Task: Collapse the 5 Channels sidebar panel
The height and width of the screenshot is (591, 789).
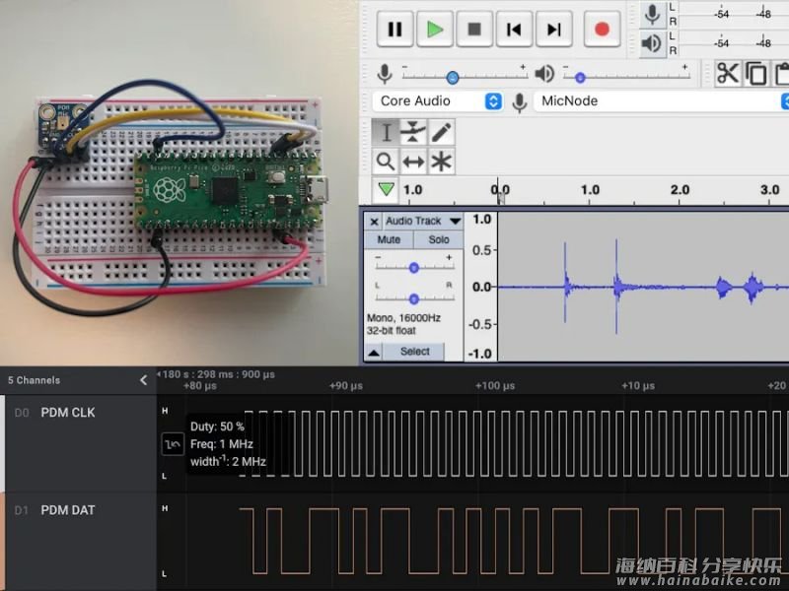Action: [x=143, y=380]
